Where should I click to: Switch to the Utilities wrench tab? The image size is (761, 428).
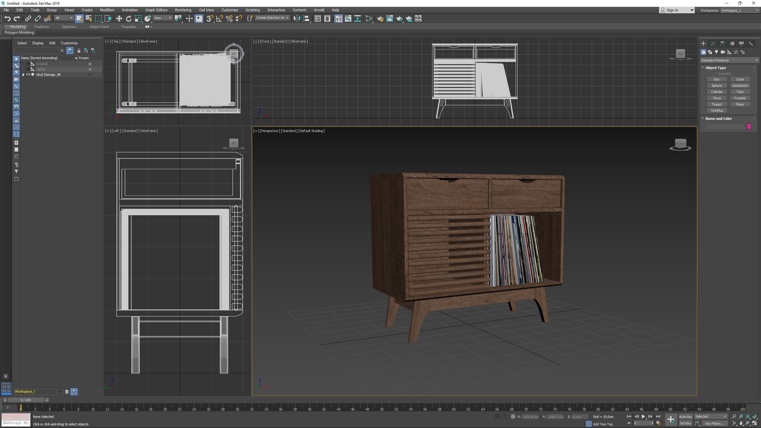pos(751,43)
